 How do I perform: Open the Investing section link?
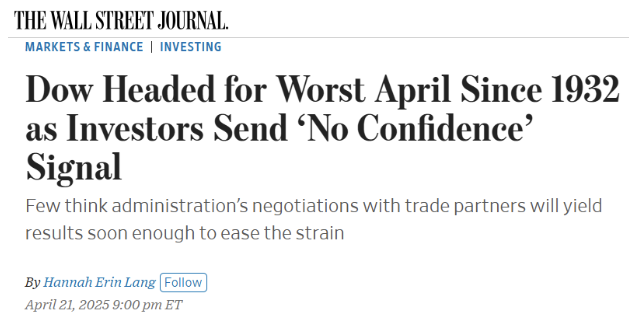[x=191, y=47]
